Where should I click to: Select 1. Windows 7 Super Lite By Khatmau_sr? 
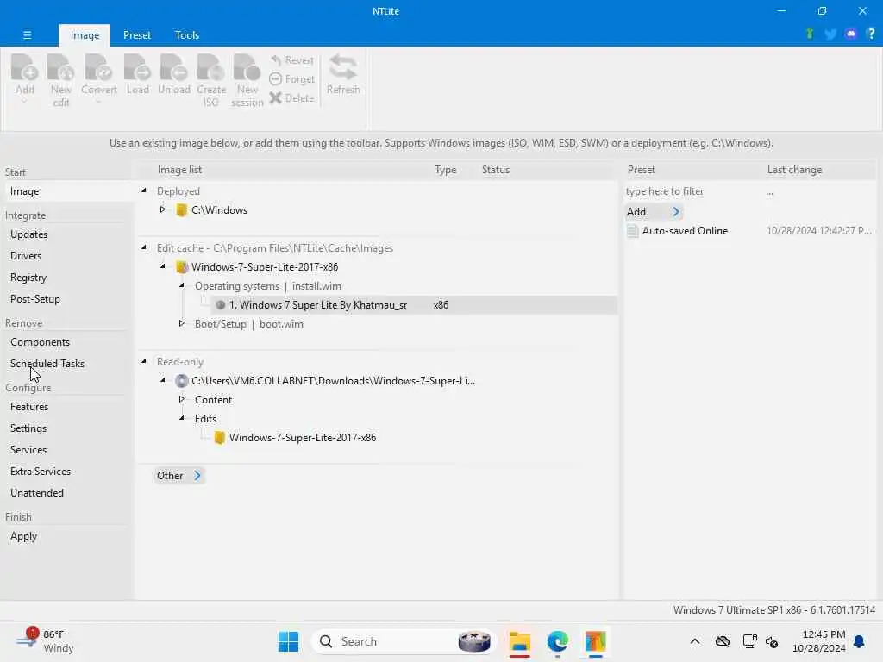(x=317, y=305)
